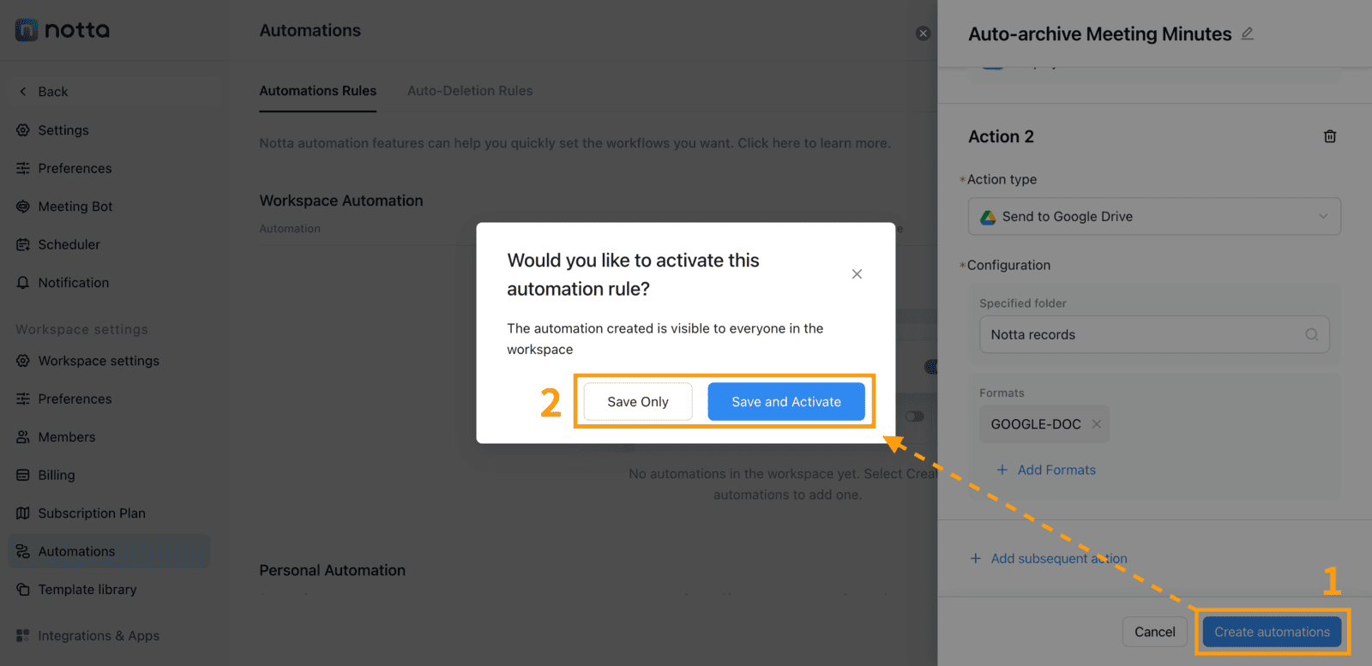Click Save and Activate button

pos(786,402)
